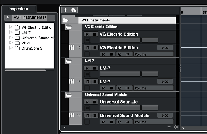207x134 pixels.
Task: Expand DrumCore 3 in Inspector tree
Action: [11, 48]
